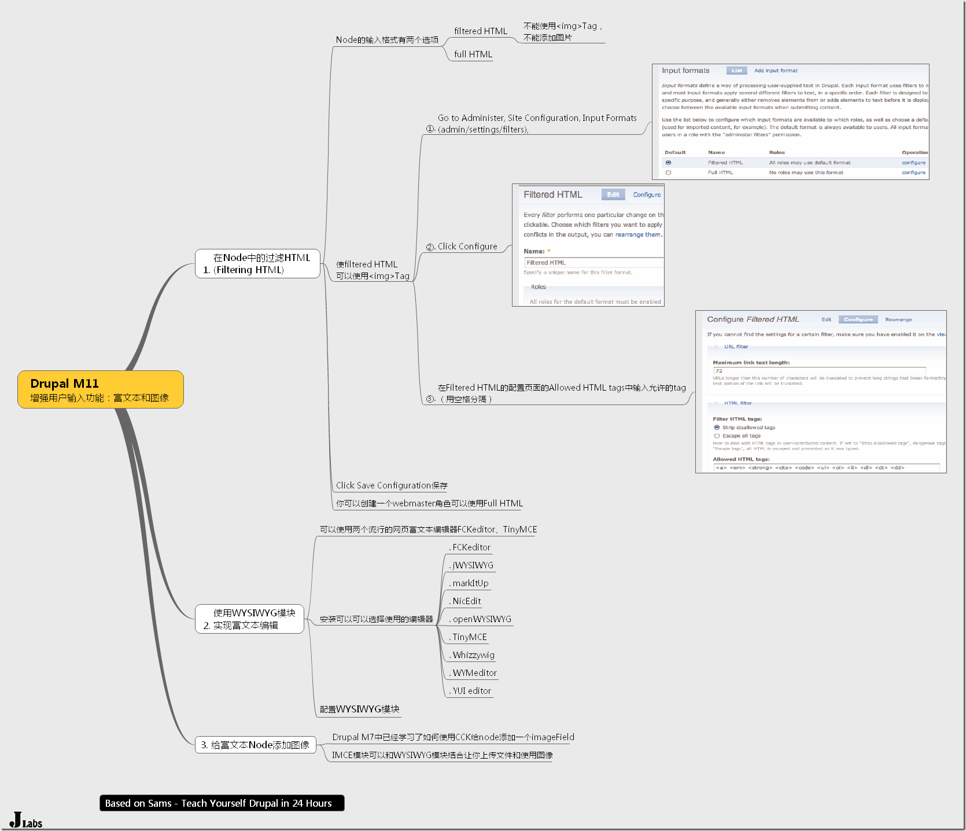Open Edit tab in Configure Filtered HTML

826,319
